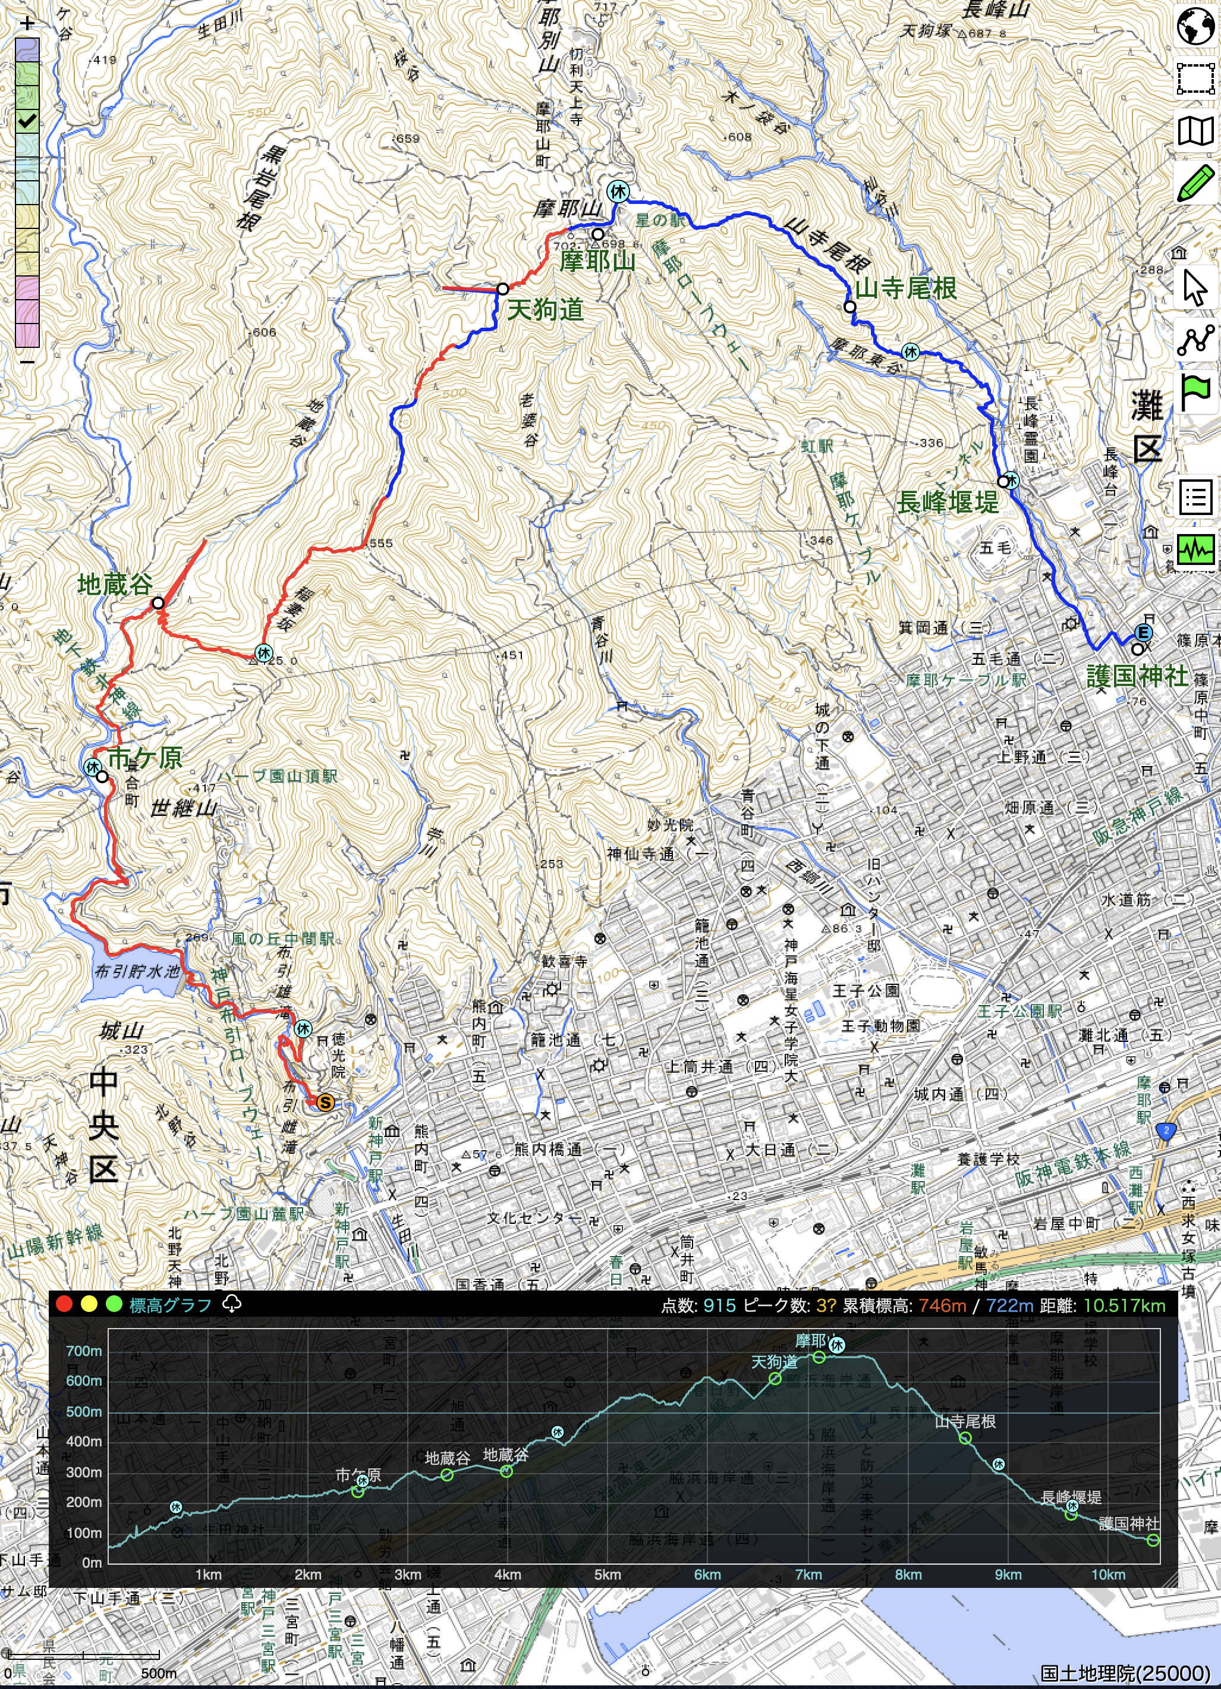Click green maximize dot on graph panel
1221x1689 pixels.
[114, 1304]
